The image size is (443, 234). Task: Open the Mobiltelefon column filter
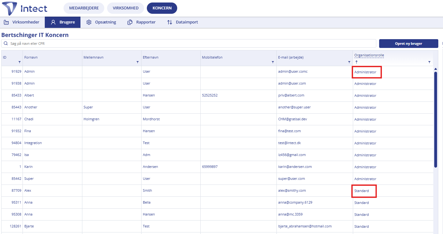coord(273,62)
